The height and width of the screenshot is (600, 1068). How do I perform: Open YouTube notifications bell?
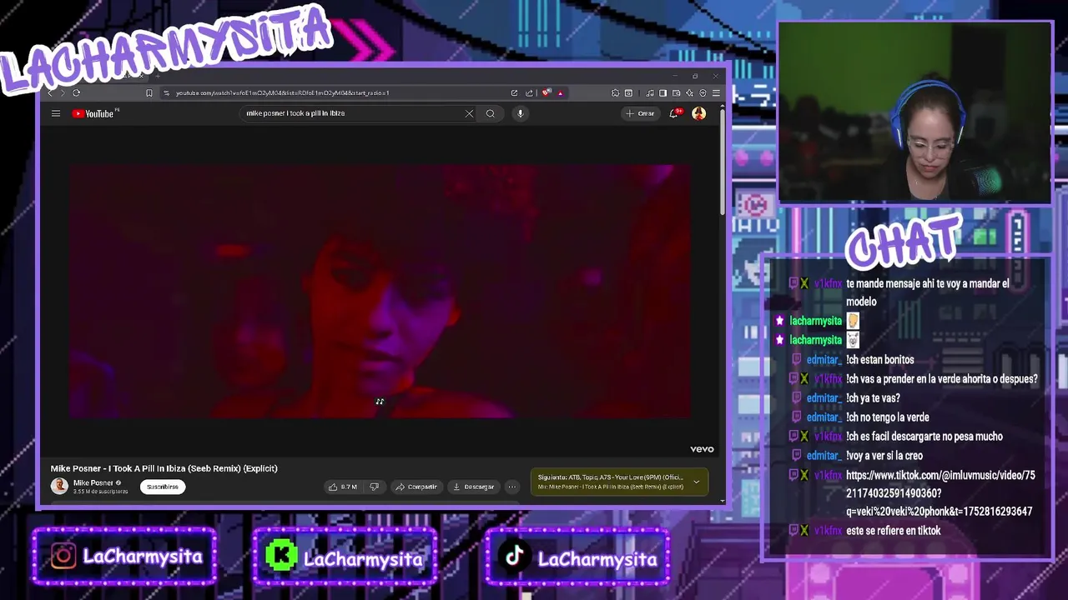click(x=674, y=113)
